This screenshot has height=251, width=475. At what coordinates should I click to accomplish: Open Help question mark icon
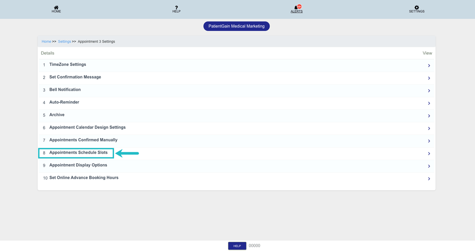[176, 7]
